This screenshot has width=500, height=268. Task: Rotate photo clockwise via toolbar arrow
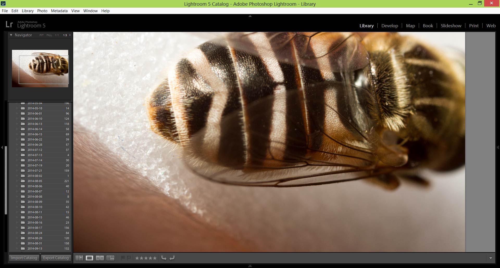172,258
